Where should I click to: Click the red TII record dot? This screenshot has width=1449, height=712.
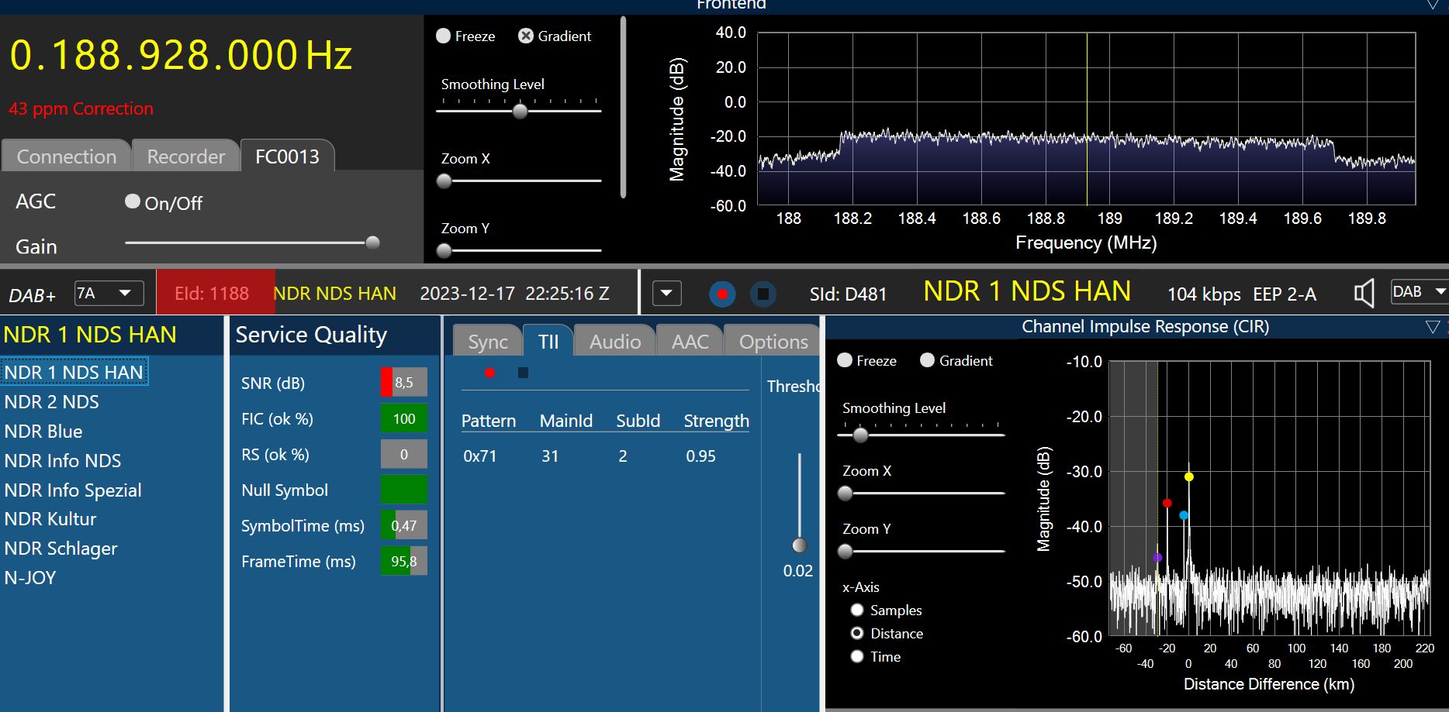click(489, 373)
